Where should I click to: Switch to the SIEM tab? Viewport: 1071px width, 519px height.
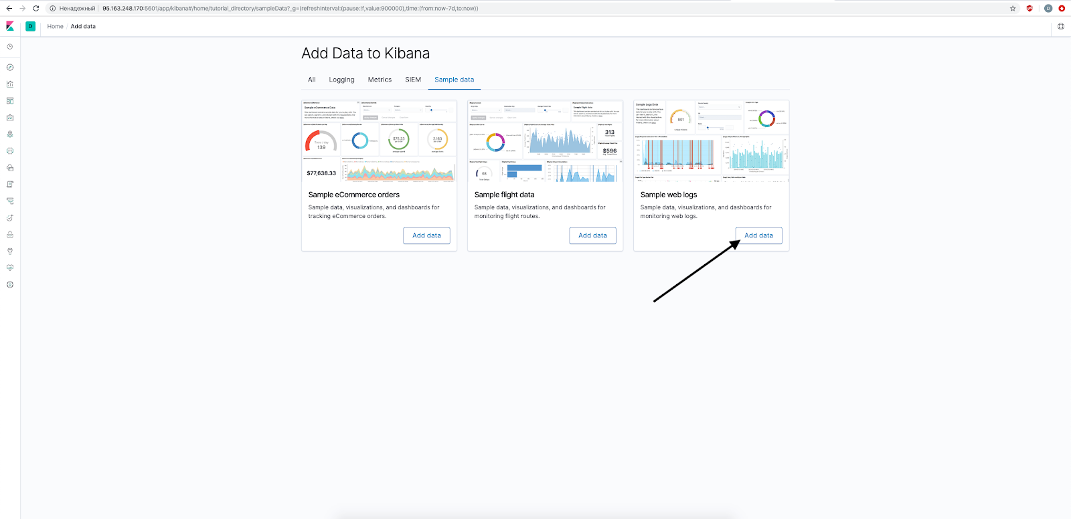[413, 80]
